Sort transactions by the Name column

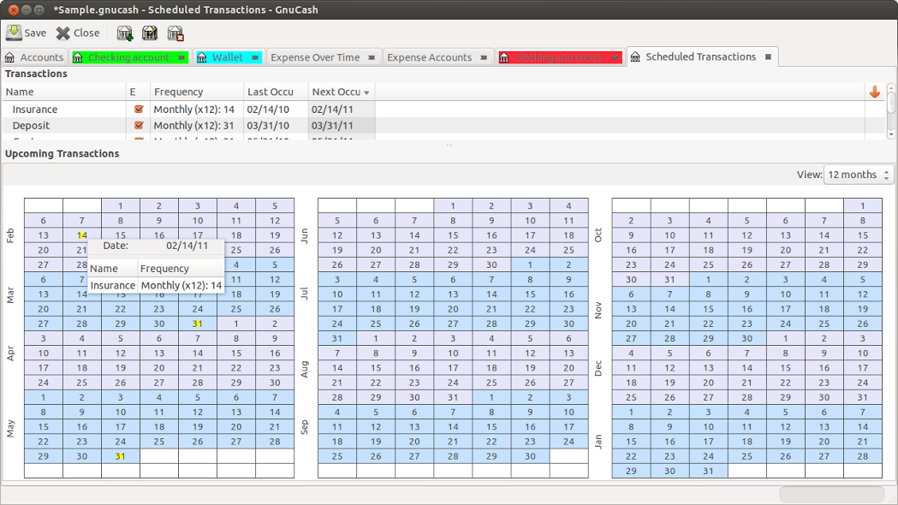[x=63, y=92]
